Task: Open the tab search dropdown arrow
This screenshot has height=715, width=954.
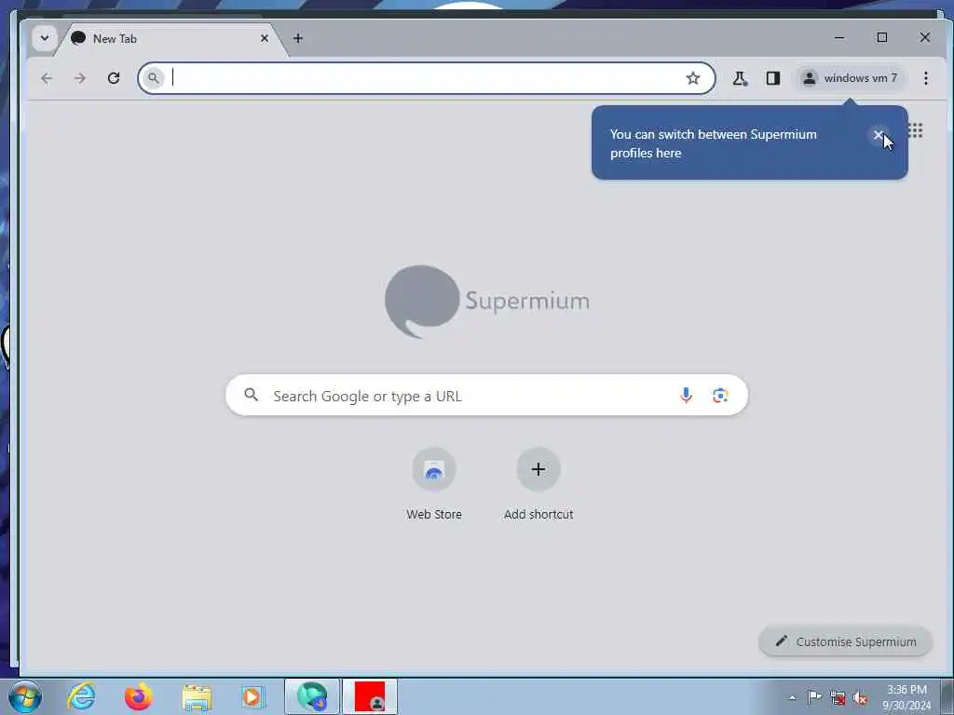Action: [45, 38]
